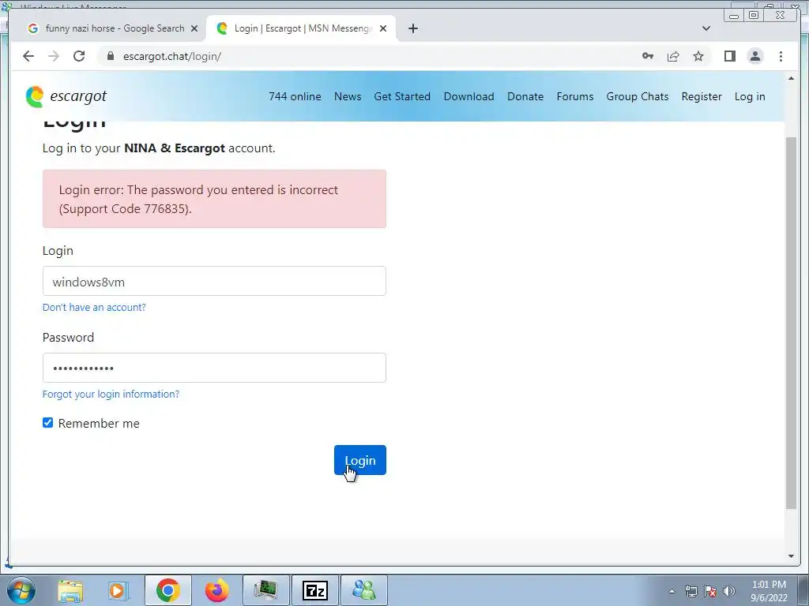
Task: Click Log in in the navbar
Action: [750, 96]
